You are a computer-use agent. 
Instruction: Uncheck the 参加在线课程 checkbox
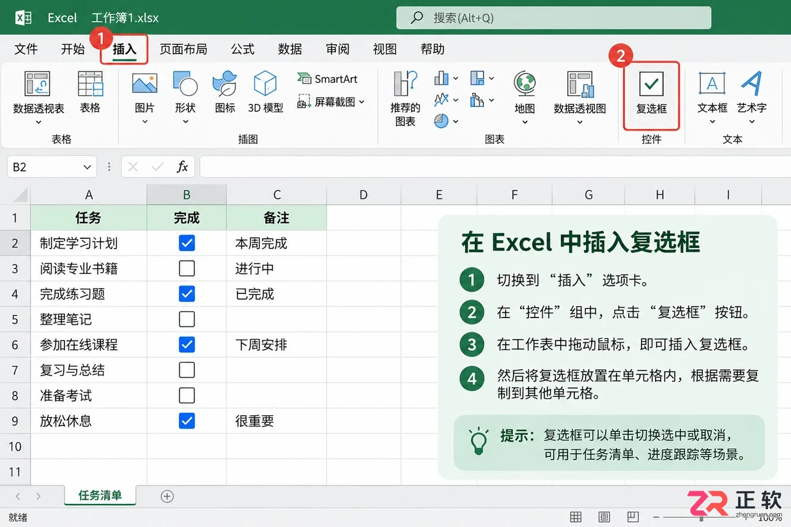click(x=187, y=344)
